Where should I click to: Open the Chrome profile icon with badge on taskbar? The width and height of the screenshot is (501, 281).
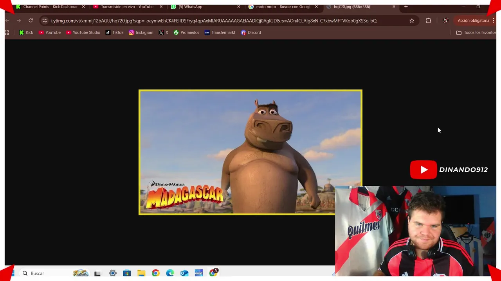[x=213, y=273]
